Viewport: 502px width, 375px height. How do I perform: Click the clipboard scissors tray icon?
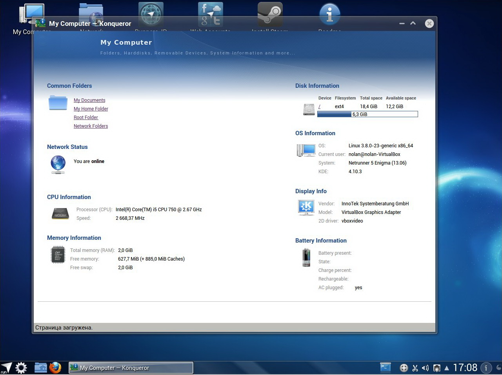415,368
